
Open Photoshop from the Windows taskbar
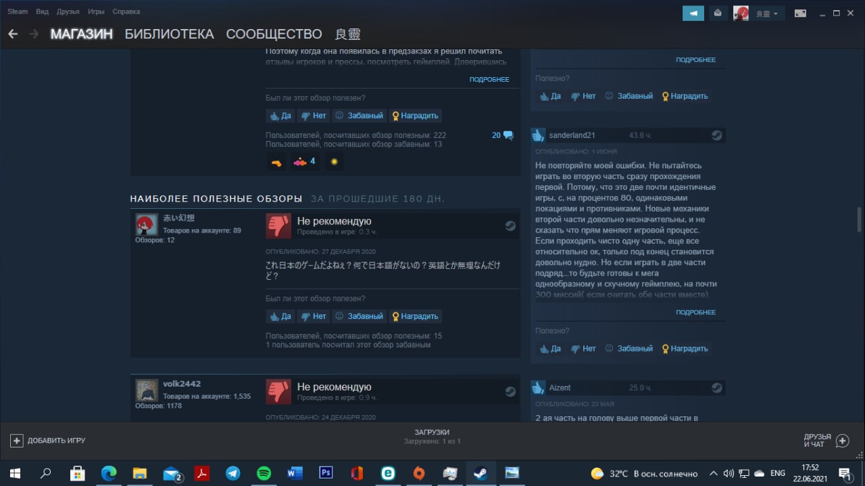(326, 473)
